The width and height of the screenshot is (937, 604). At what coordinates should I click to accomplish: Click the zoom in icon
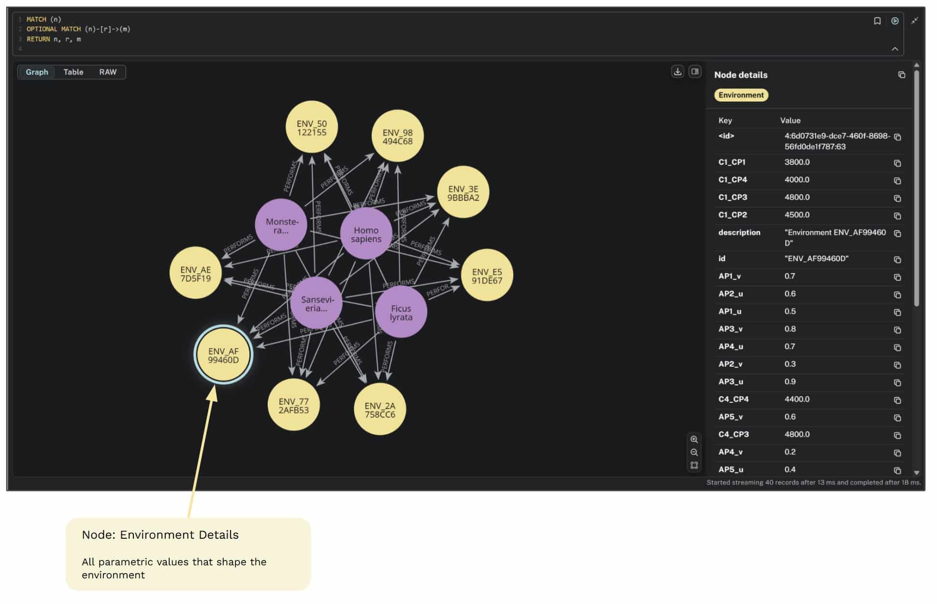click(694, 439)
